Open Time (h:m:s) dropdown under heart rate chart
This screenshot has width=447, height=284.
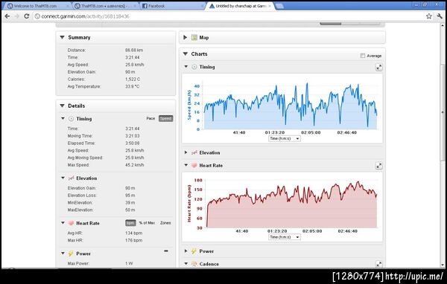pyautogui.click(x=285, y=237)
